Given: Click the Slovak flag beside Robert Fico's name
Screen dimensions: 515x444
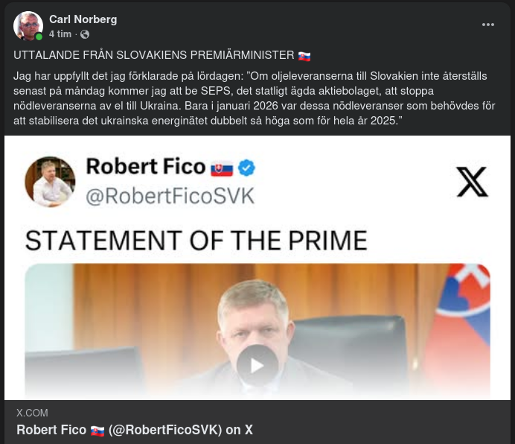Looking at the screenshot, I should pyautogui.click(x=222, y=168).
